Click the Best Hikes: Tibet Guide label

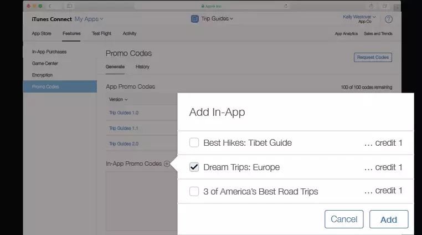(x=248, y=142)
